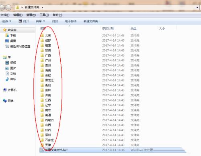Expand the breadcrumb arrow before 新建文件夹
Viewport: 201px width, 156px height.
pos(22,8)
